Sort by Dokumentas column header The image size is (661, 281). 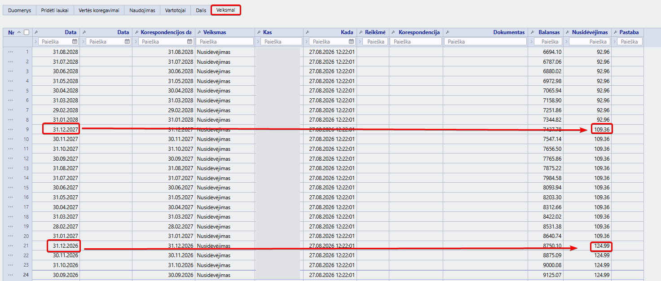509,32
